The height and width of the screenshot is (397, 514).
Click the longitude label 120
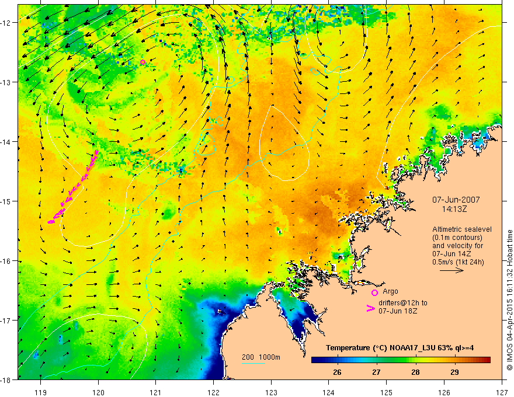point(98,392)
